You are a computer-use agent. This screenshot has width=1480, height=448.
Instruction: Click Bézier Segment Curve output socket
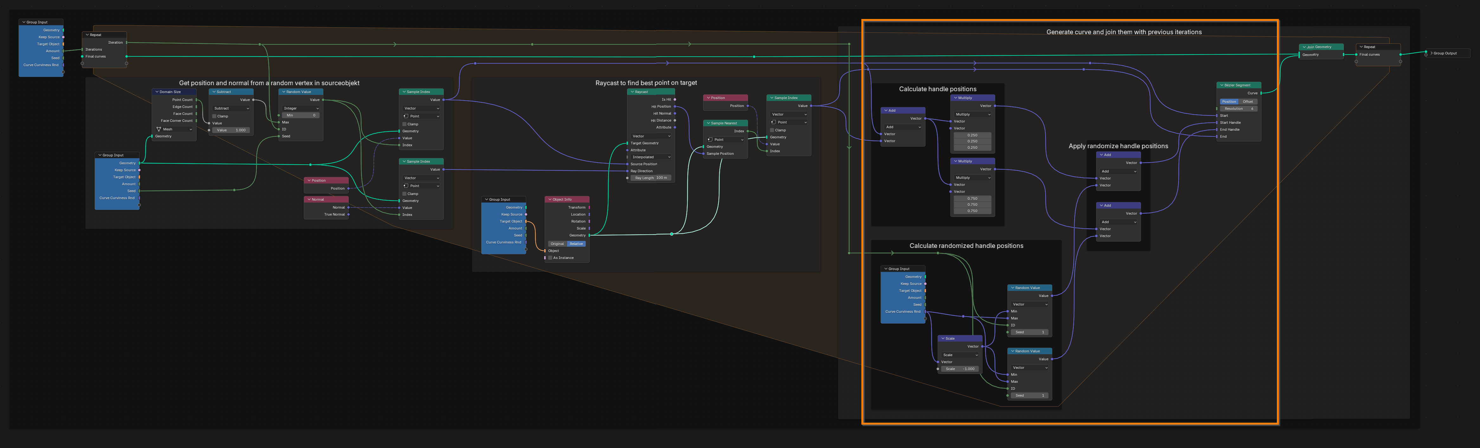coord(1261,93)
